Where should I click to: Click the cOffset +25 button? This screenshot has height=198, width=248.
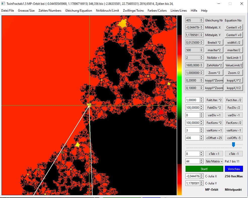(x=214, y=138)
